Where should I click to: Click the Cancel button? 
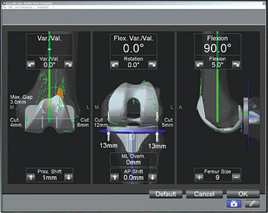tap(204, 194)
